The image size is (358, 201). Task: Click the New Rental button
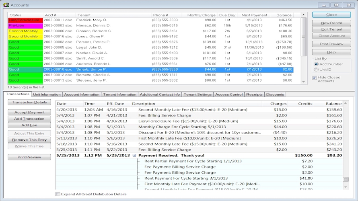pyautogui.click(x=331, y=23)
